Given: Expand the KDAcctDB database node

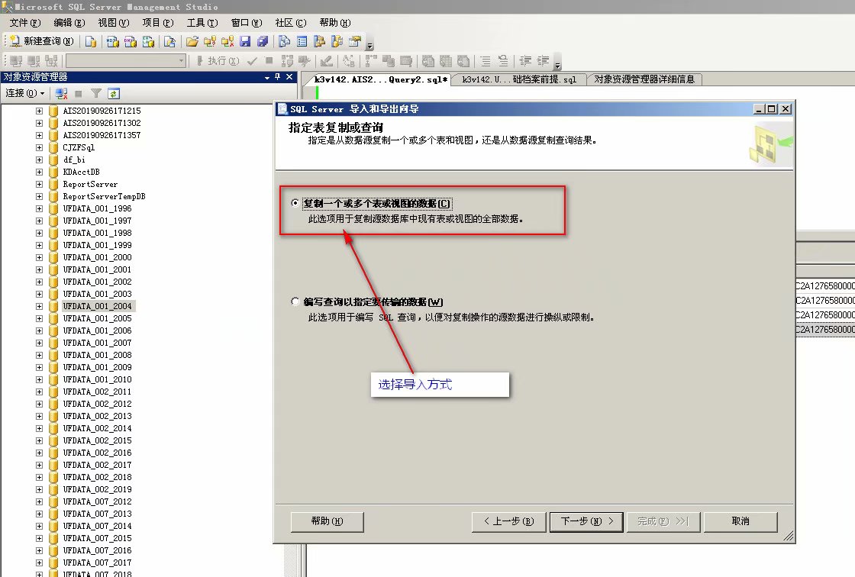Looking at the screenshot, I should (40, 172).
